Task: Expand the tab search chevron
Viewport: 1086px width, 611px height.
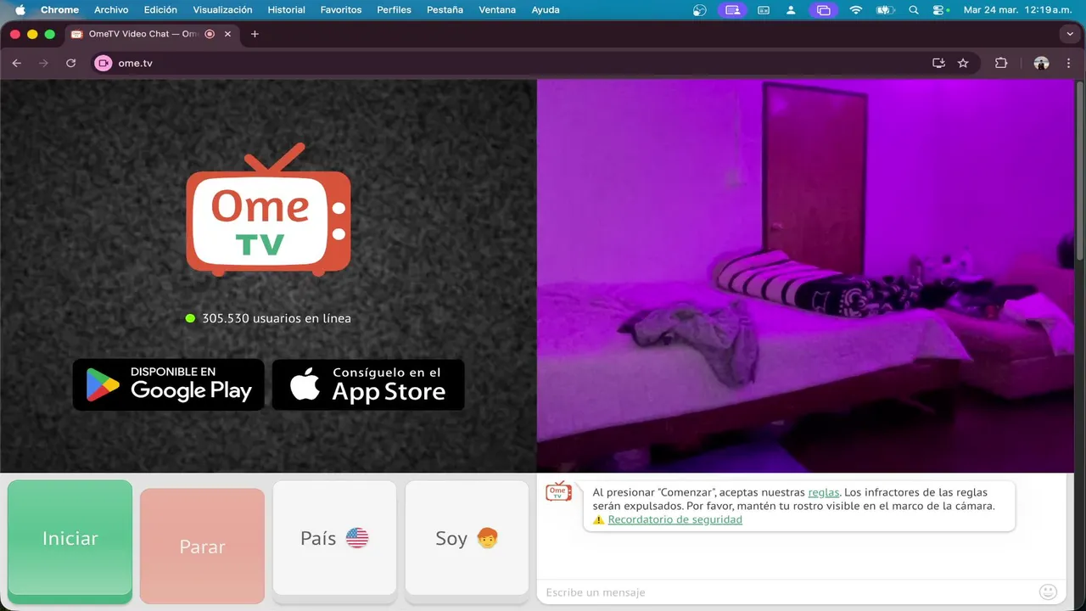Action: pos(1069,34)
